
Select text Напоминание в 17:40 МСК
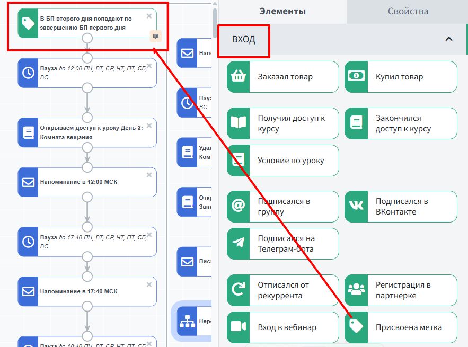pyautogui.click(x=79, y=291)
